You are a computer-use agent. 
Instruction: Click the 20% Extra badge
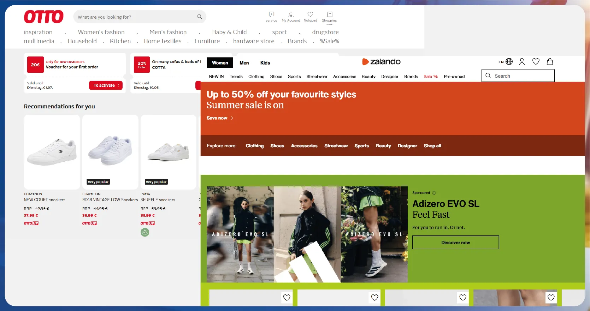[x=142, y=65]
